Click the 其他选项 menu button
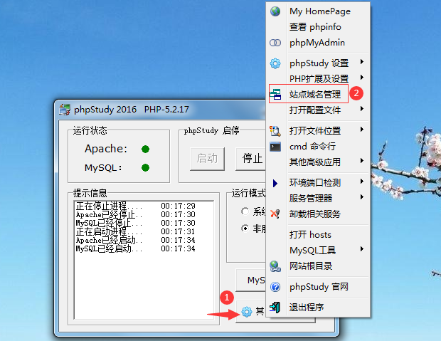Viewport: 441px width, 341px height. pyautogui.click(x=251, y=311)
